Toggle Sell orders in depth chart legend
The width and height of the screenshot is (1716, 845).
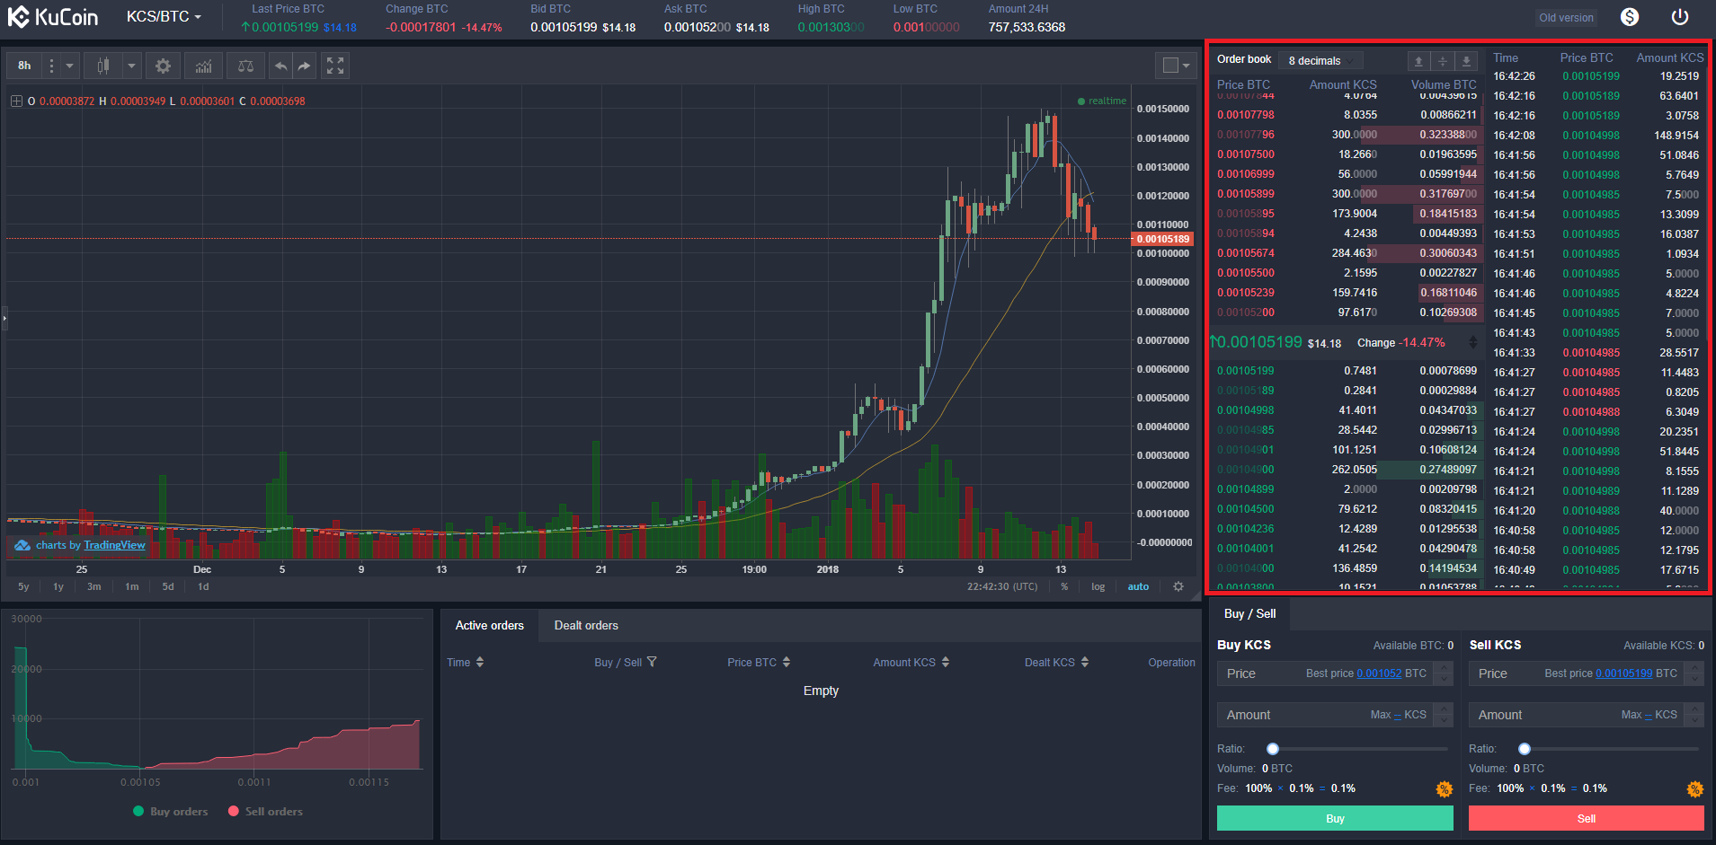point(265,811)
